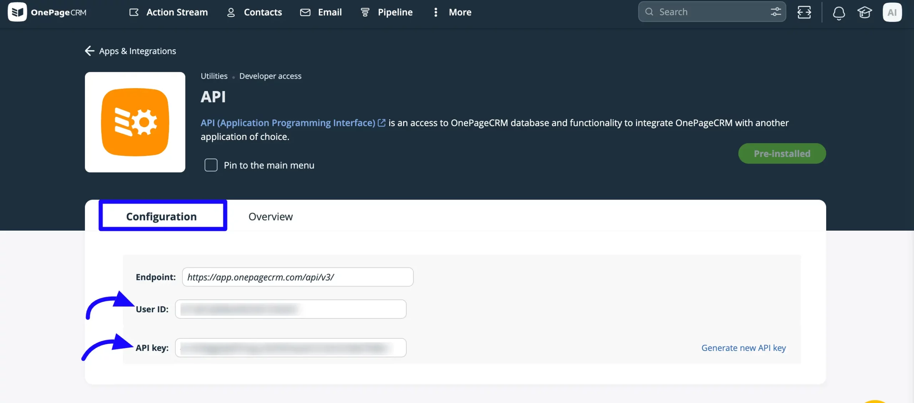Click the API app logo thumbnail
Viewport: 914px width, 403px height.
(x=135, y=122)
